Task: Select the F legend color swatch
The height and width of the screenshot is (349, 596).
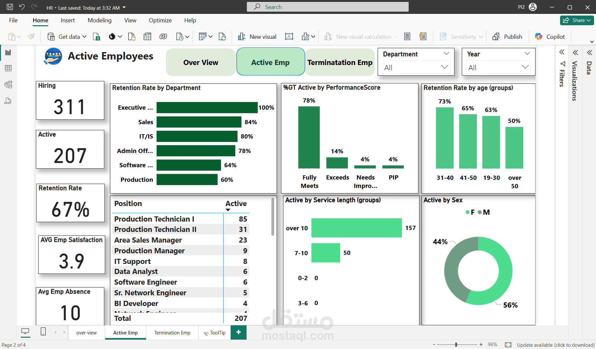Action: pyautogui.click(x=468, y=212)
